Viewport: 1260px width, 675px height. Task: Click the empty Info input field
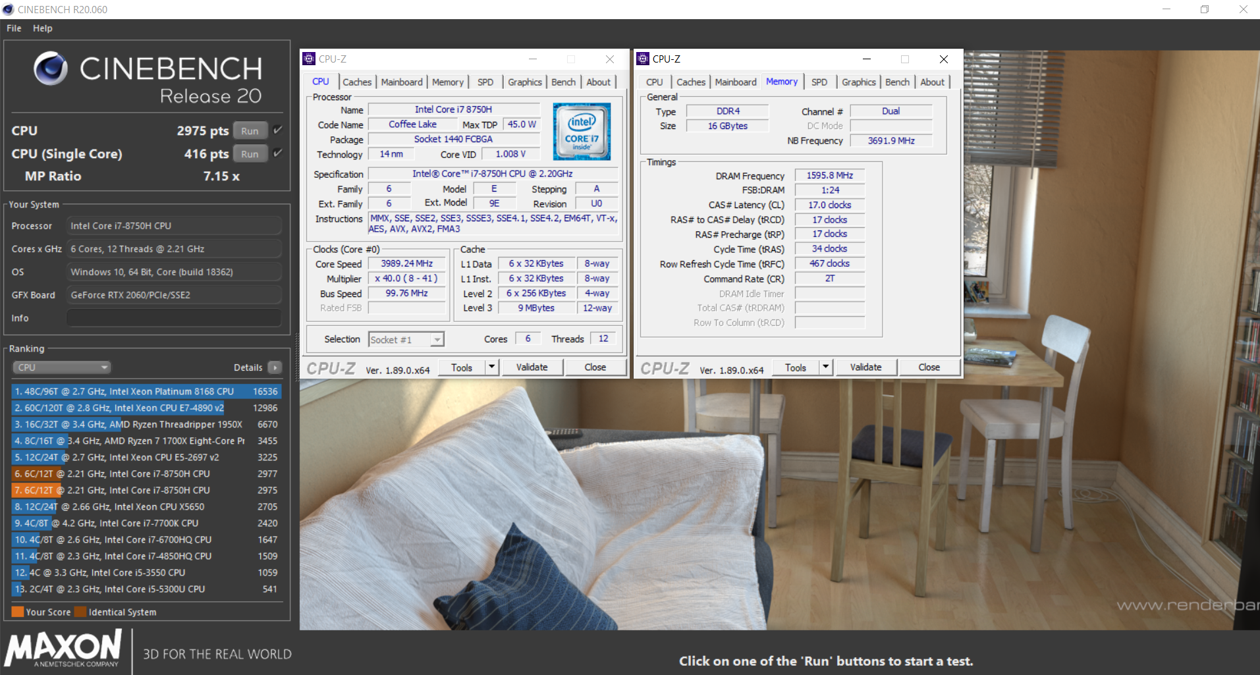coord(174,318)
